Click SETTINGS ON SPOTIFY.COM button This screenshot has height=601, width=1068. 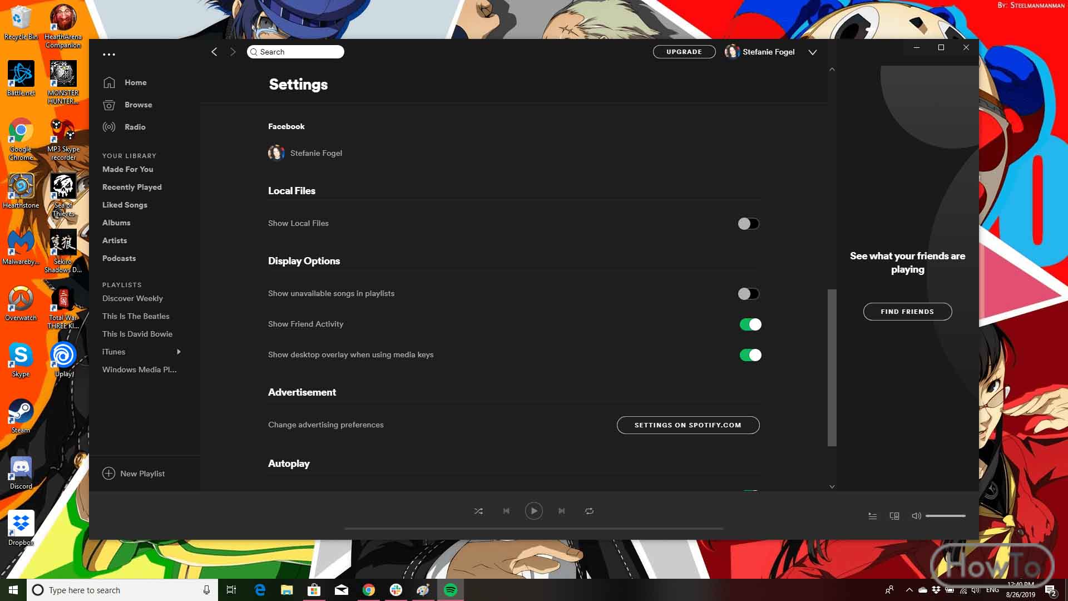pyautogui.click(x=688, y=425)
